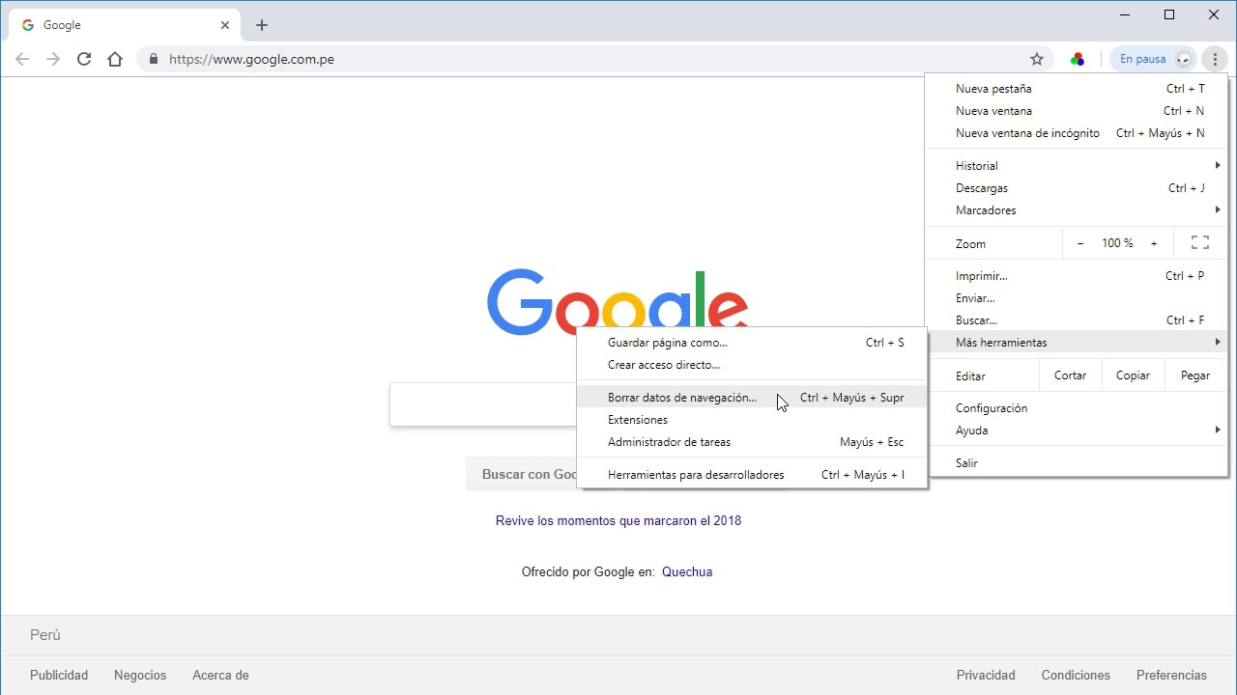The height and width of the screenshot is (695, 1237).
Task: Close the Google tab
Action: [x=225, y=25]
